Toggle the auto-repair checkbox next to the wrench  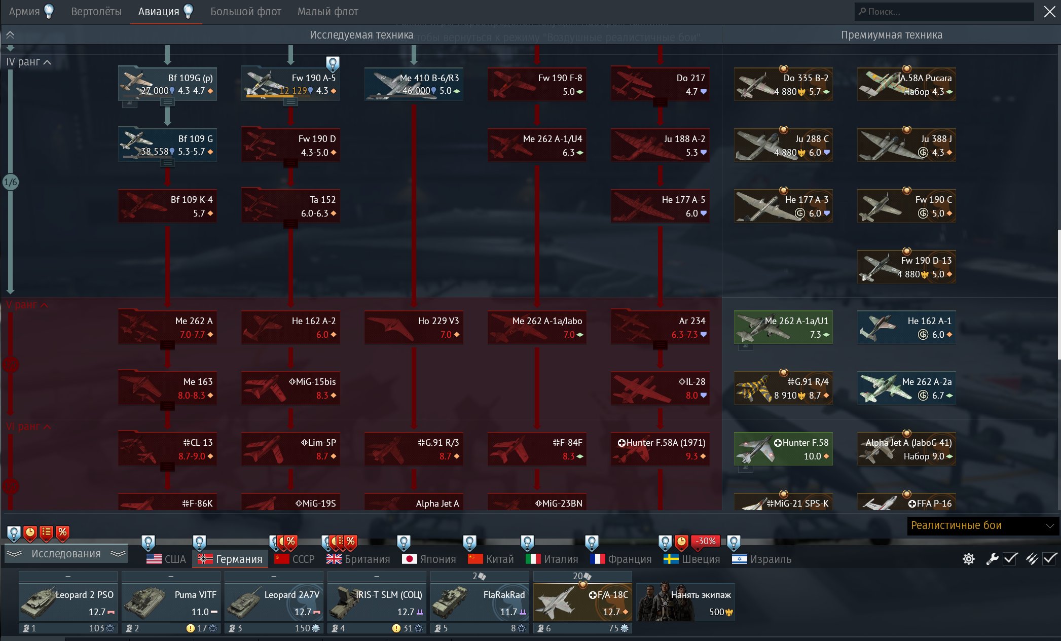pos(1010,559)
